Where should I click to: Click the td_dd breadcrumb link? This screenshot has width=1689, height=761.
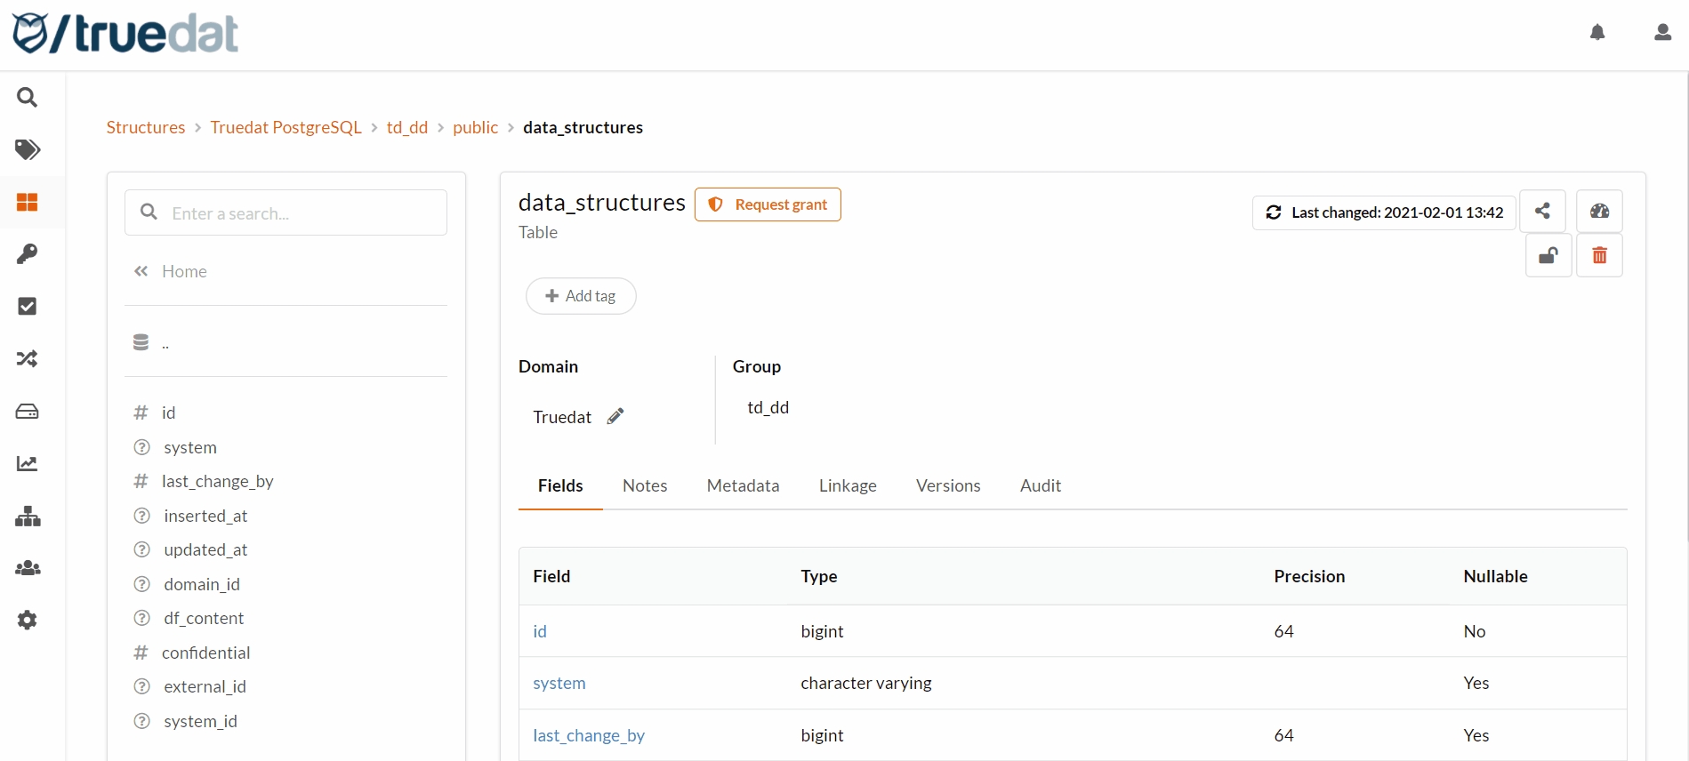point(406,127)
